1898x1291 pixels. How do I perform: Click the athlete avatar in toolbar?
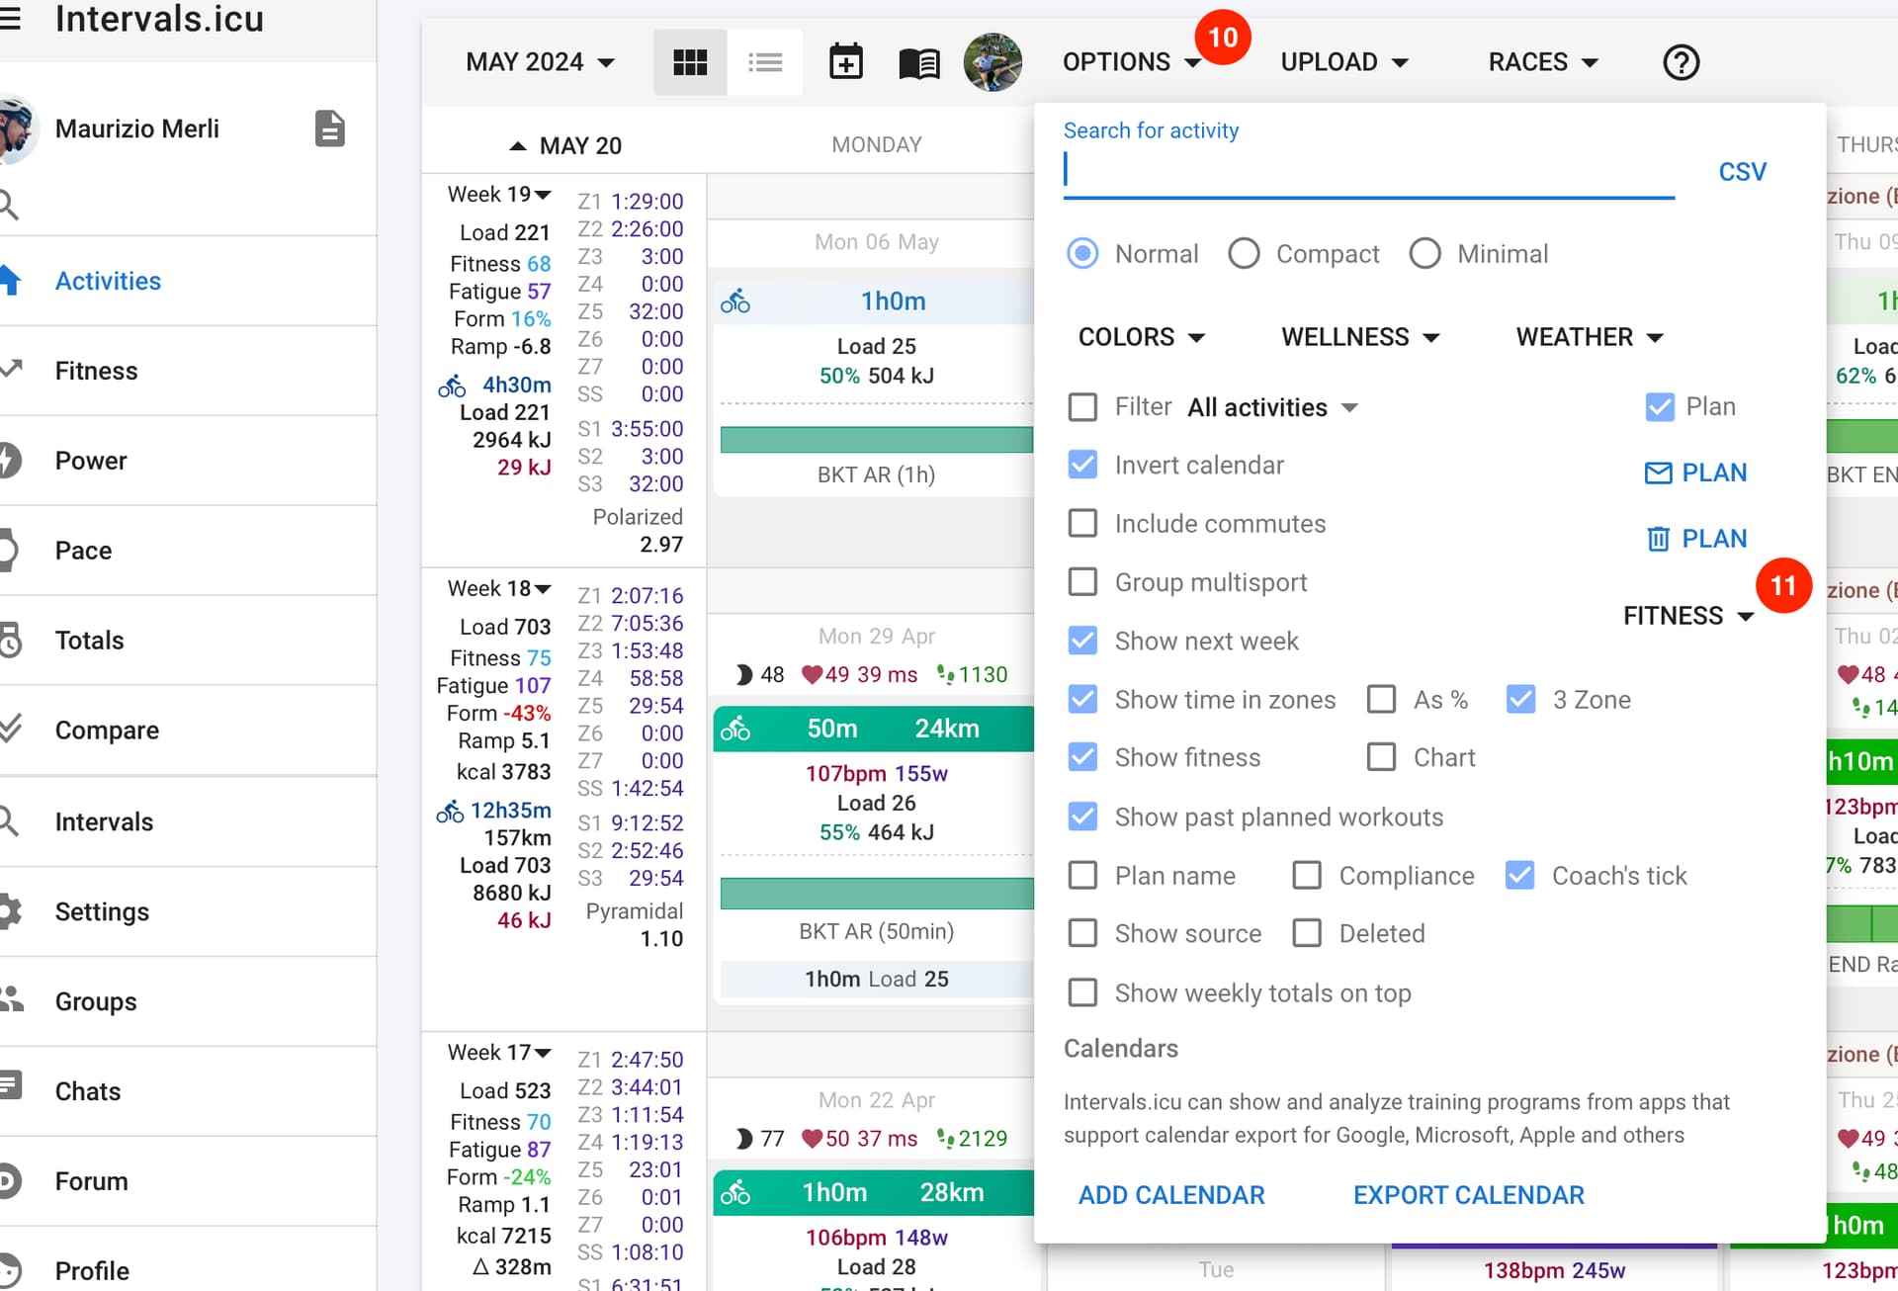pyautogui.click(x=992, y=62)
